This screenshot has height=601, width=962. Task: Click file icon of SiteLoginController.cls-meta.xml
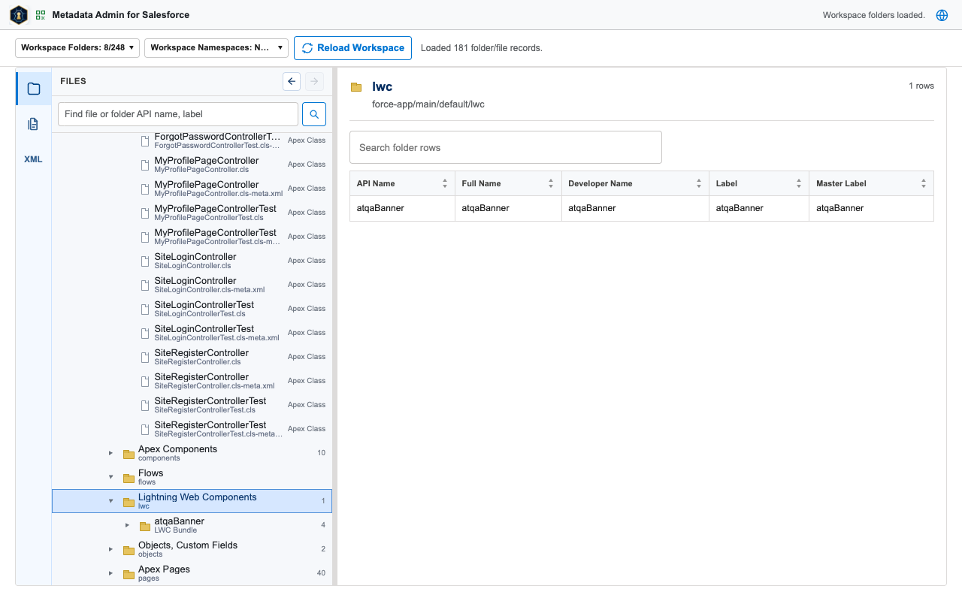point(145,285)
